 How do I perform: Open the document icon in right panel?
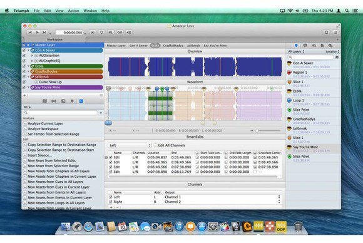click(322, 46)
